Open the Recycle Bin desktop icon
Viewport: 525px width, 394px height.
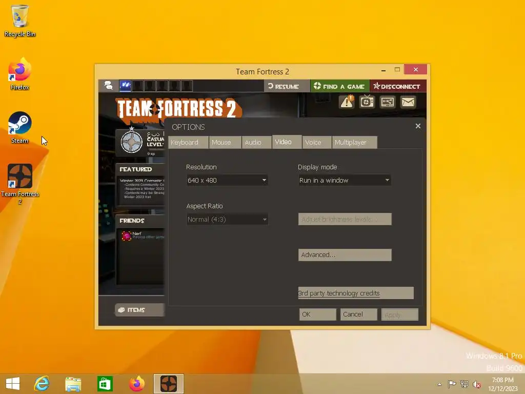coord(20,21)
